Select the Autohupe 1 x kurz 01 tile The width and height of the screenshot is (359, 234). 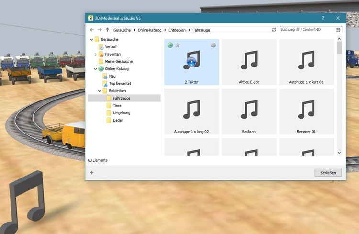(x=306, y=62)
